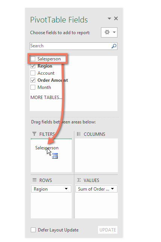The image size is (161, 242).
Task: Click the ROWS area icon
Action: [35, 180]
